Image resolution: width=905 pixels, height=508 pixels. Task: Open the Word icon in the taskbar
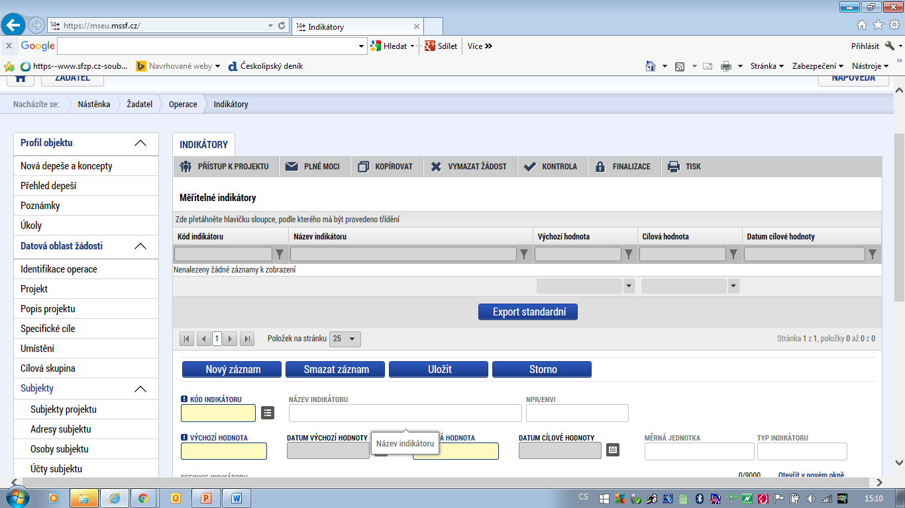pos(237,498)
